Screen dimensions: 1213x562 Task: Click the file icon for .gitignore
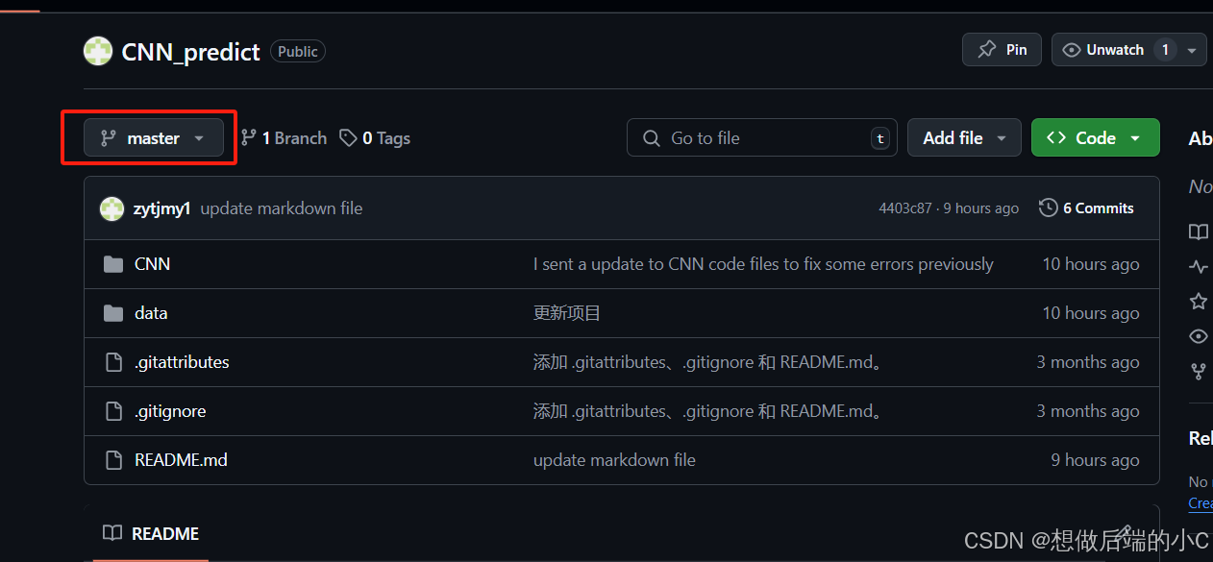tap(113, 411)
